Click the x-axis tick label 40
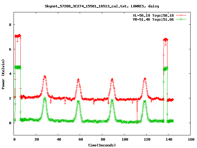This screenshot has width=197, height=148. [x=59, y=139]
